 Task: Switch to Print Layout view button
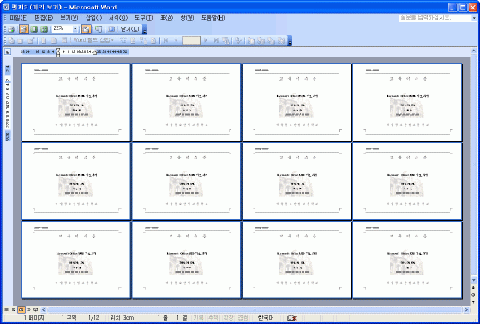(21, 309)
